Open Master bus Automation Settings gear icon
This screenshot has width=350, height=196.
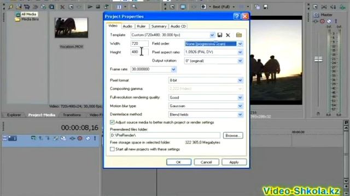[x=322, y=21]
